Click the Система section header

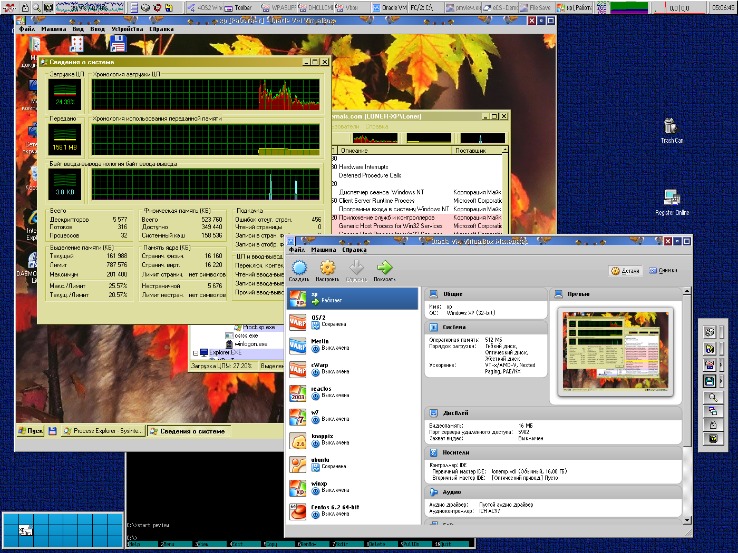pyautogui.click(x=486, y=327)
